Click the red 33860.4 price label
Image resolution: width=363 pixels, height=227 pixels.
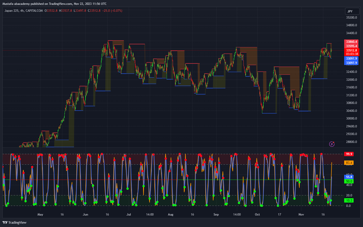pyautogui.click(x=351, y=42)
